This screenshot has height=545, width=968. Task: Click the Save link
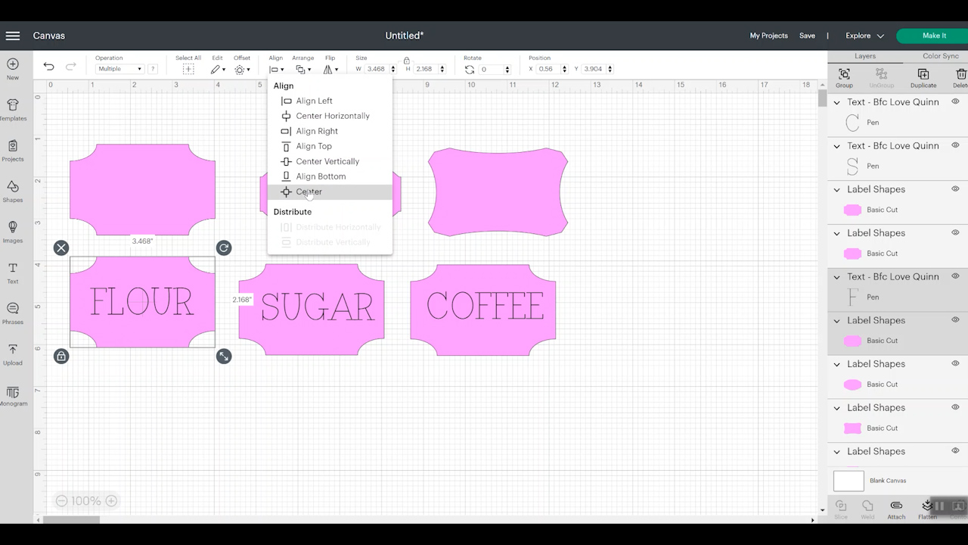coord(807,36)
